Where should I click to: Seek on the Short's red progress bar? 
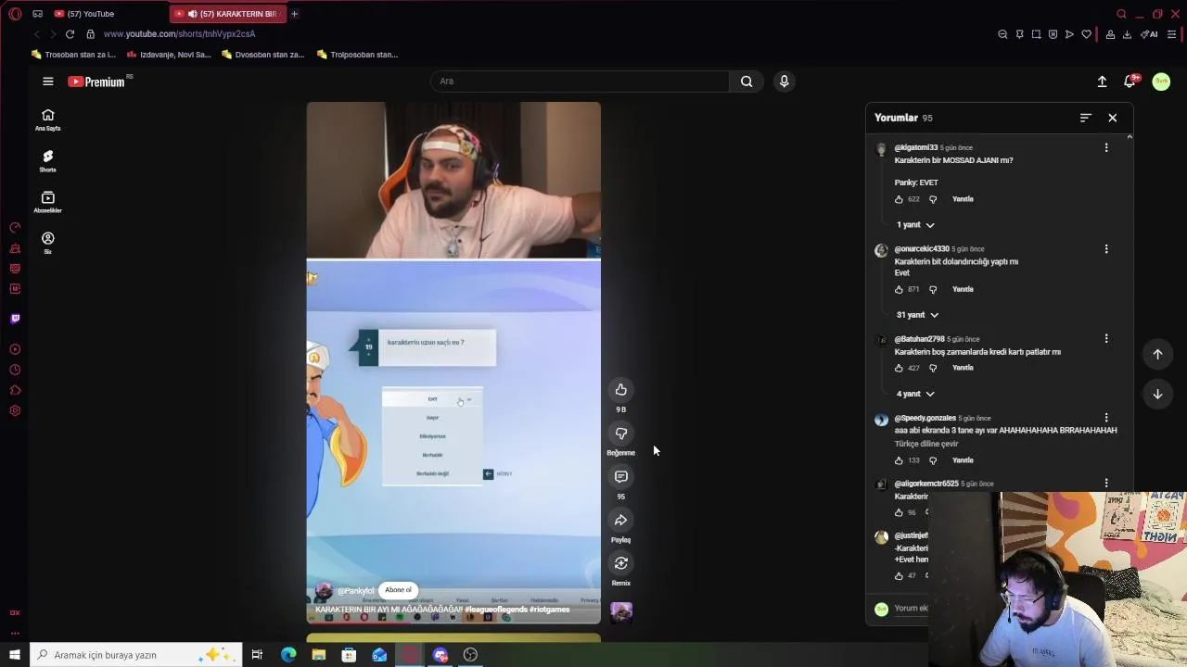pos(453,622)
